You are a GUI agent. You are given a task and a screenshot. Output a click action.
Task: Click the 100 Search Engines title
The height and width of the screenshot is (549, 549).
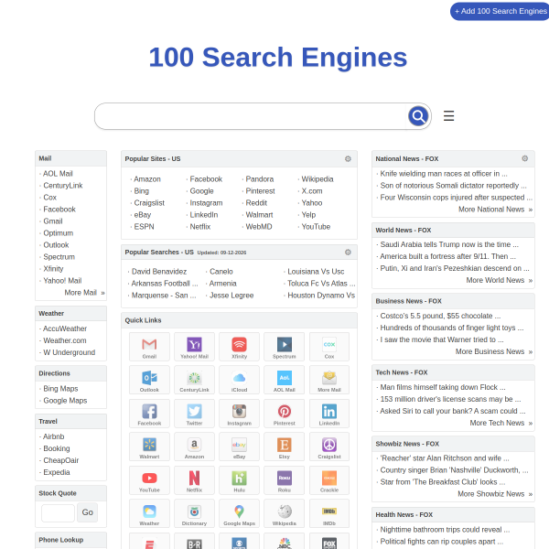(278, 57)
